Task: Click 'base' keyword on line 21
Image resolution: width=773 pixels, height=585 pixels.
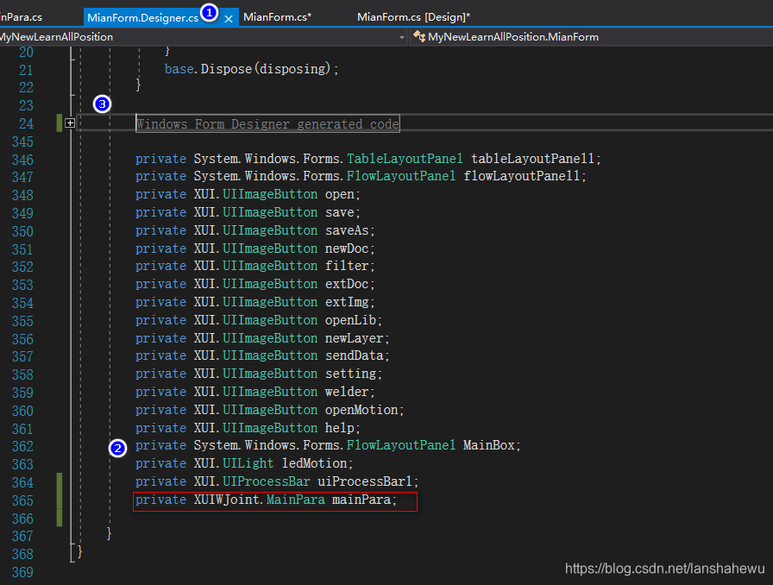Action: pyautogui.click(x=179, y=68)
